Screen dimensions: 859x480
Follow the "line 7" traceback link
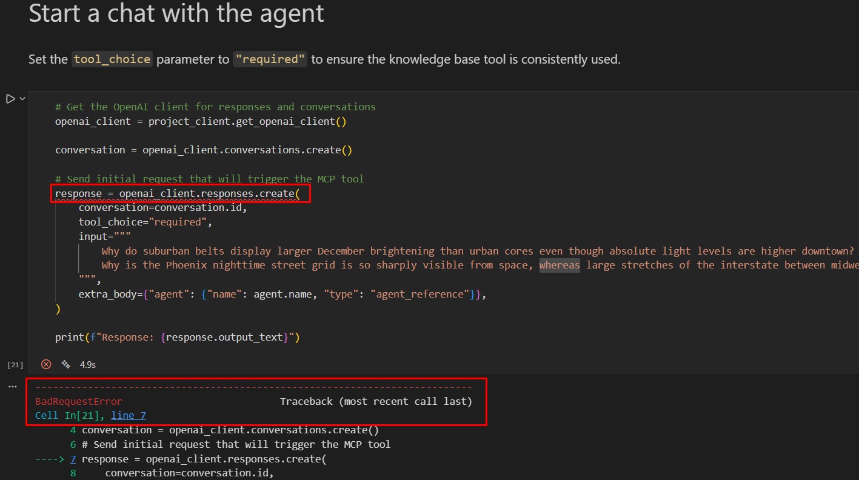(x=129, y=415)
